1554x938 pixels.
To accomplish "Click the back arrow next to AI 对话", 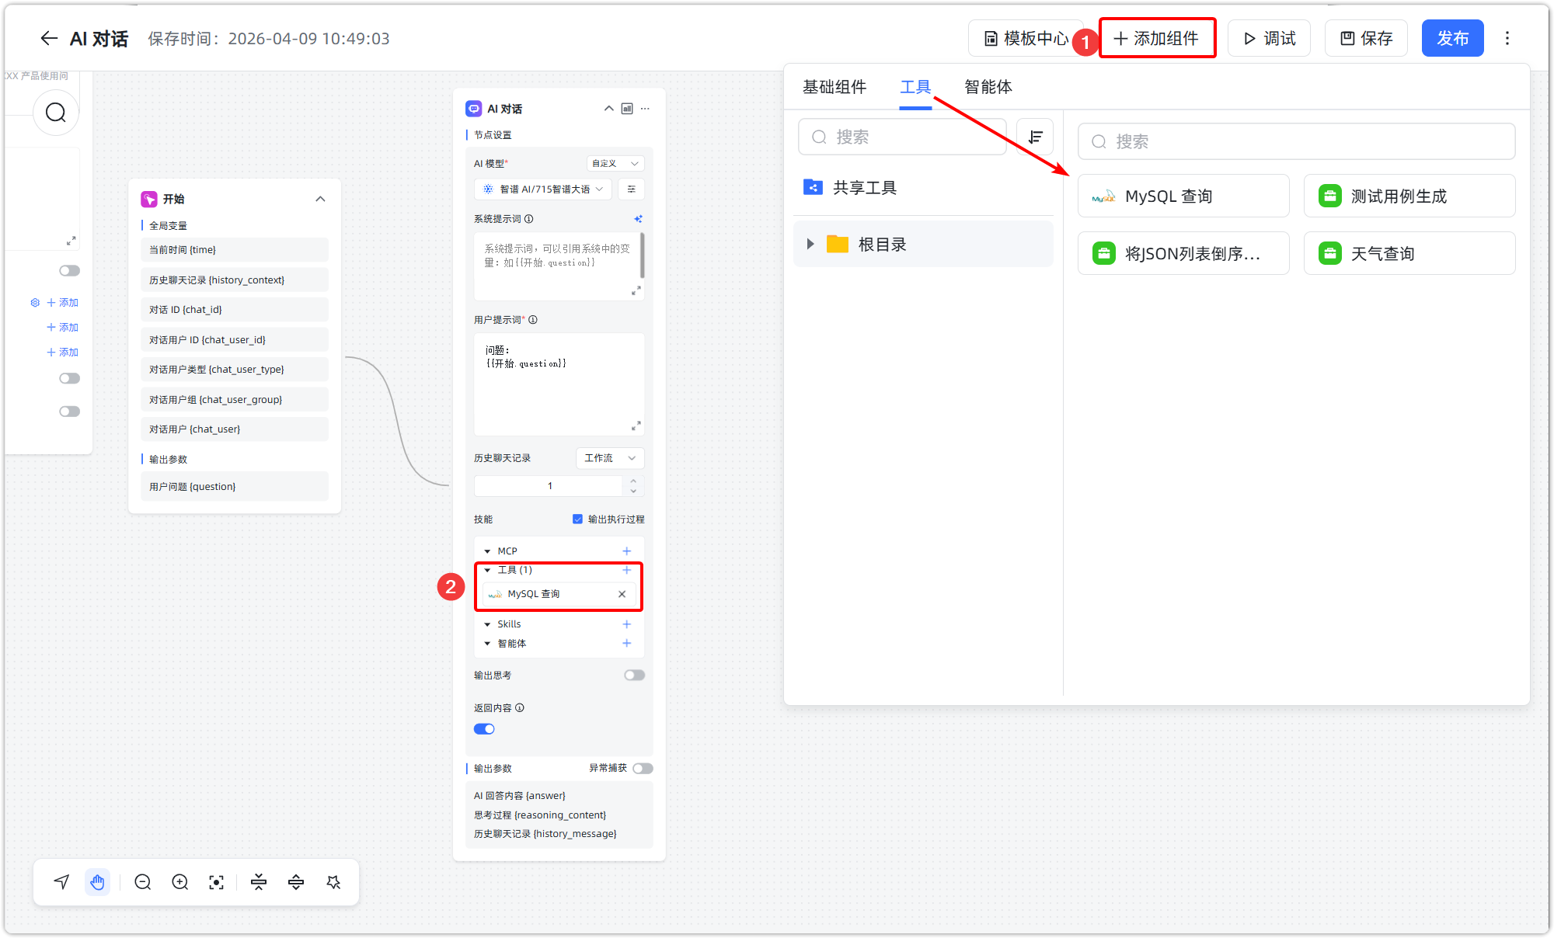I will point(49,38).
